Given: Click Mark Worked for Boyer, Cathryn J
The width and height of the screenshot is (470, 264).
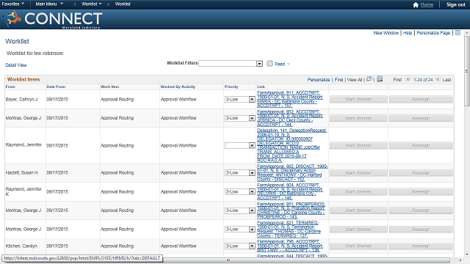Looking at the screenshot, I should click(358, 100).
